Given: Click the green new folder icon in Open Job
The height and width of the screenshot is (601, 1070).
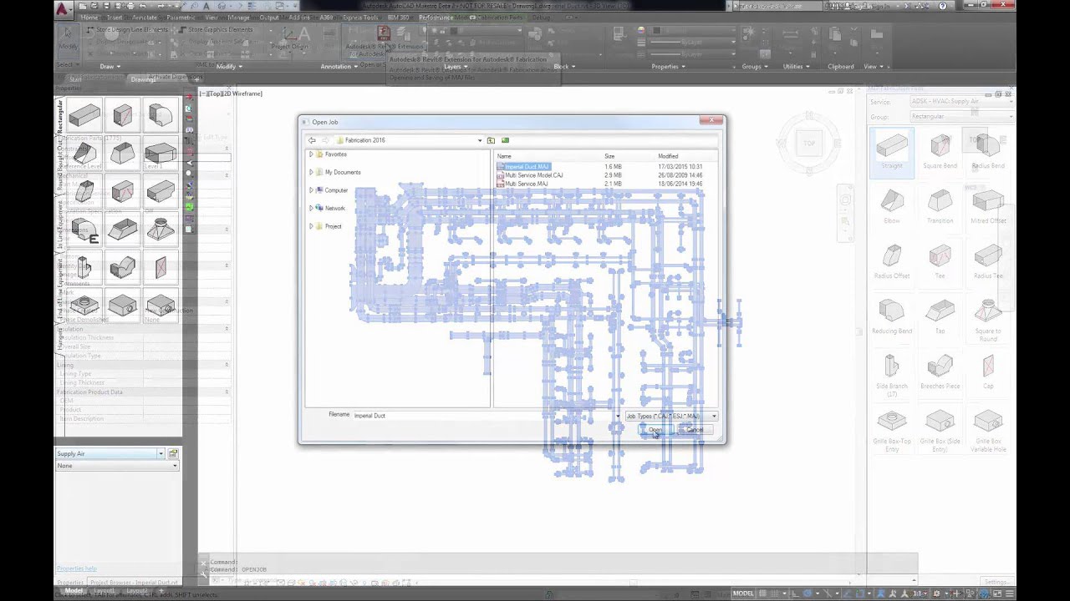Looking at the screenshot, I should [505, 140].
